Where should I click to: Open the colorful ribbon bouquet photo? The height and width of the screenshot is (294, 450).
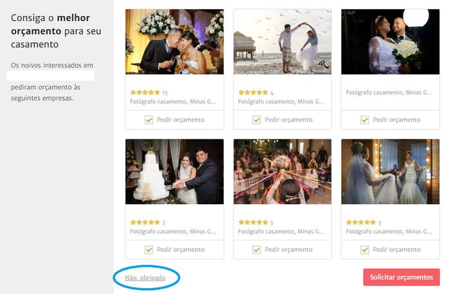pyautogui.click(x=282, y=171)
